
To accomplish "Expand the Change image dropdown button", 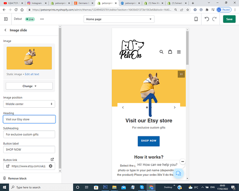I will [x=29, y=86].
